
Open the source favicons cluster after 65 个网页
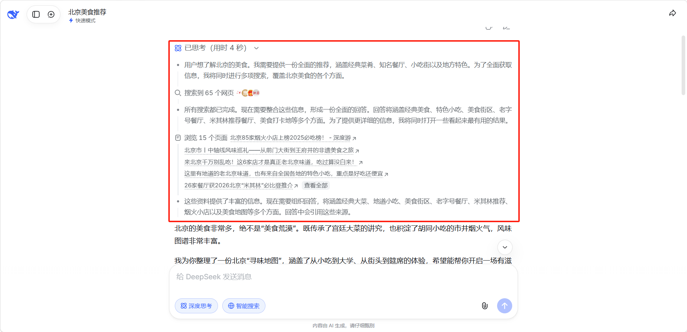[x=248, y=93]
